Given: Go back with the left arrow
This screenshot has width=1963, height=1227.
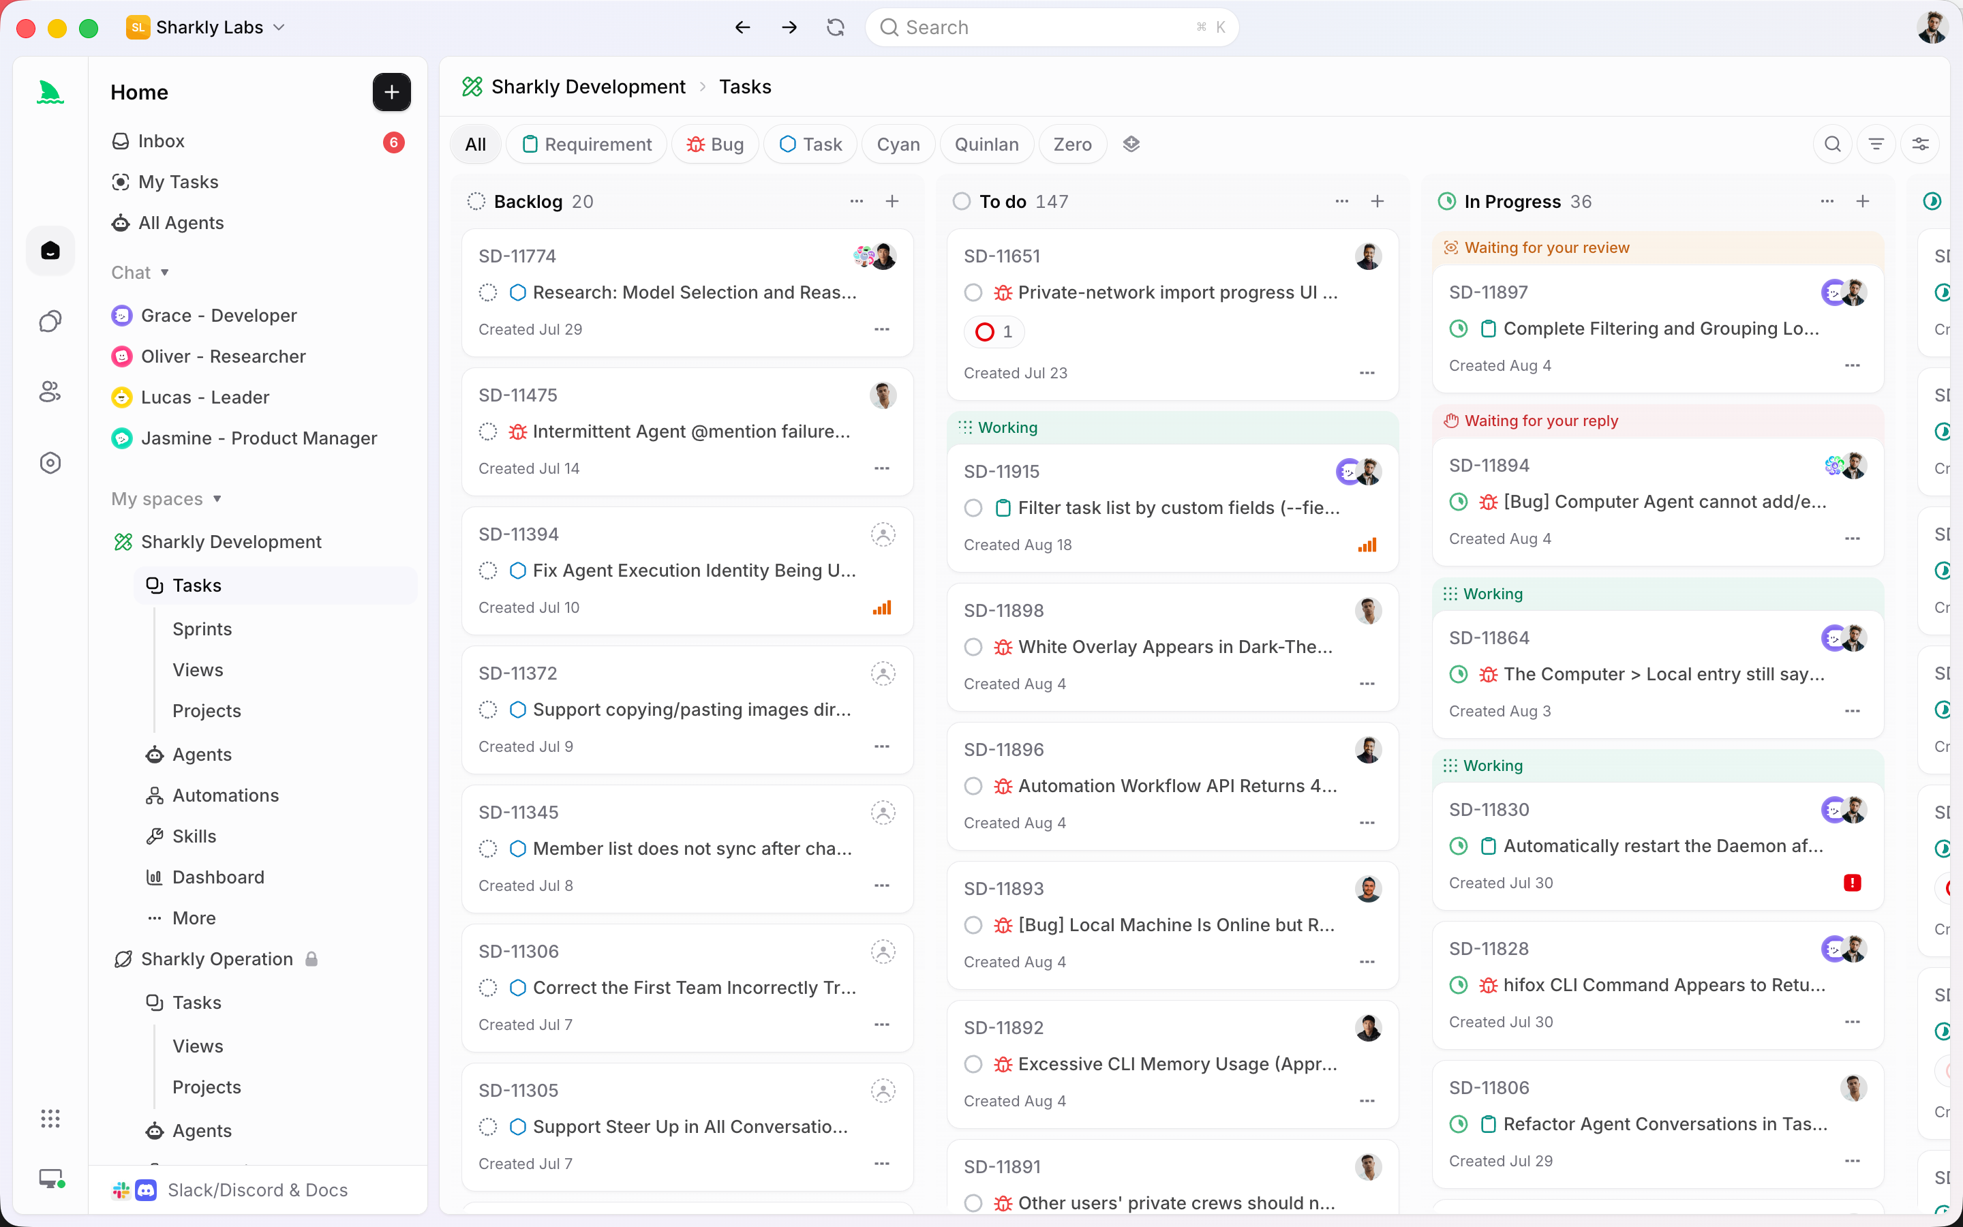Looking at the screenshot, I should click(742, 27).
